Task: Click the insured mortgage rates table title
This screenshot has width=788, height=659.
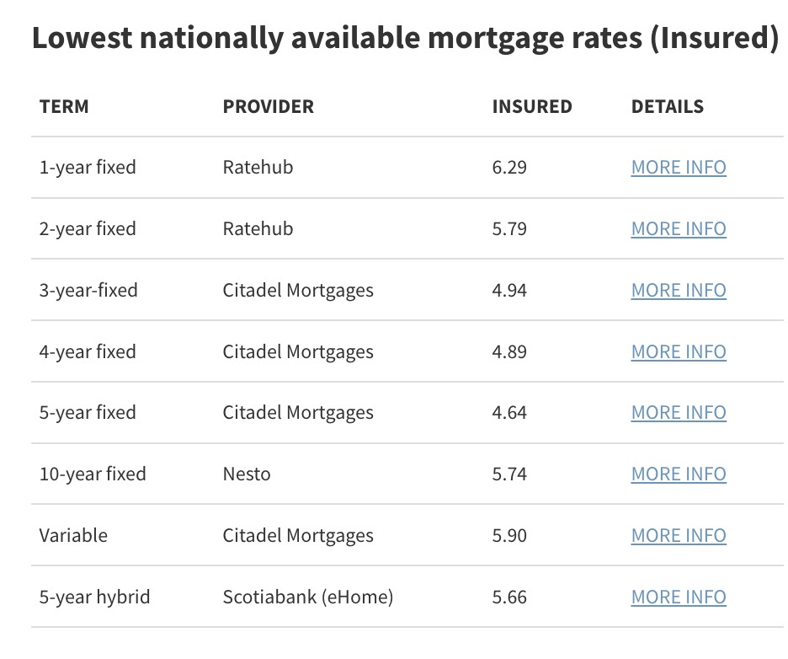Action: 404,40
